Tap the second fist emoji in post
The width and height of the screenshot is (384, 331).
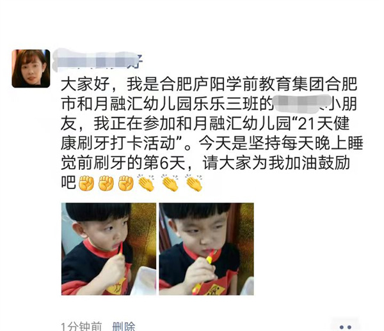click(x=106, y=183)
